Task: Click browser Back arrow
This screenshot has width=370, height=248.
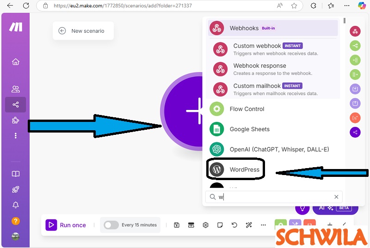Action: [10, 6]
